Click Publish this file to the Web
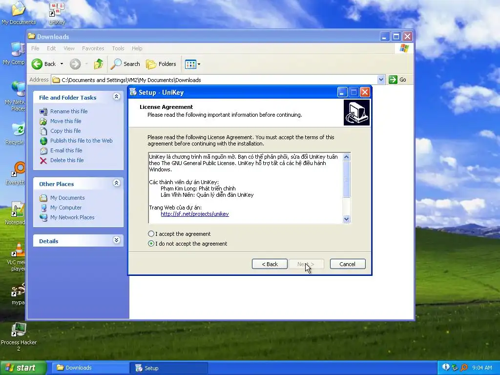Image resolution: width=500 pixels, height=375 pixels. 82,141
